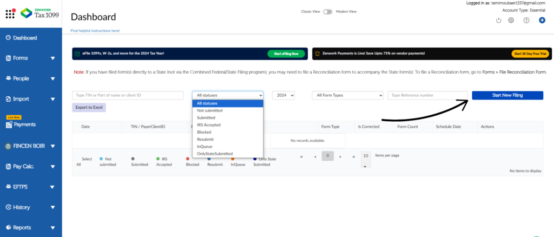Click the Export to Excel button
The image size is (554, 237).
tap(89, 108)
